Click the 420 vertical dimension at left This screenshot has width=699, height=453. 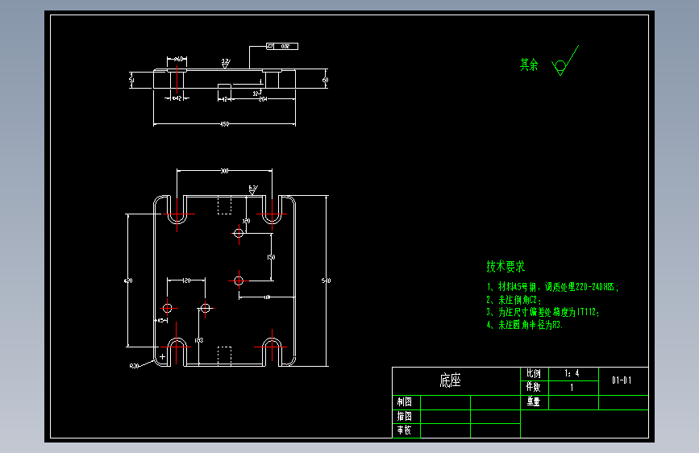(x=128, y=281)
